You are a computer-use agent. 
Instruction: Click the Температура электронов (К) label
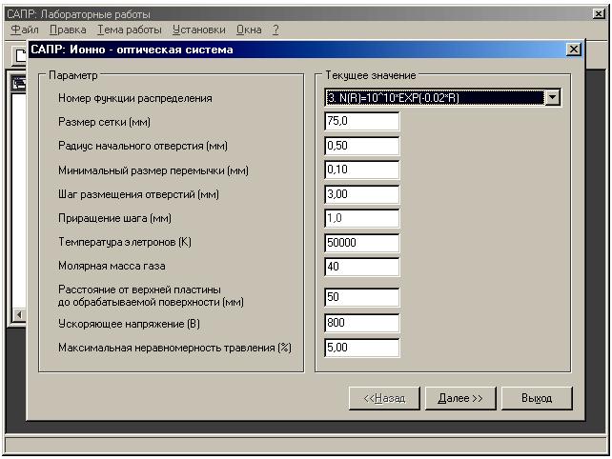point(125,242)
